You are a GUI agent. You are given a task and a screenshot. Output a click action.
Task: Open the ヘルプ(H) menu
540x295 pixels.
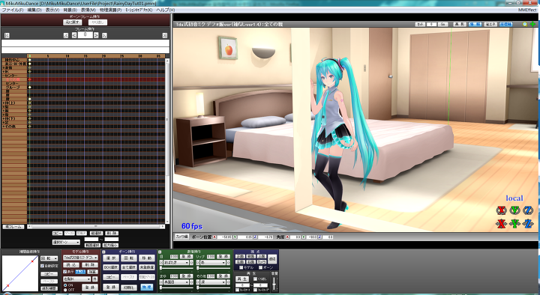point(166,10)
